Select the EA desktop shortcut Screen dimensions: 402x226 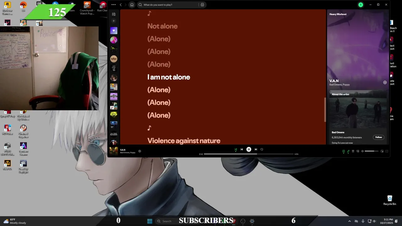[23, 7]
